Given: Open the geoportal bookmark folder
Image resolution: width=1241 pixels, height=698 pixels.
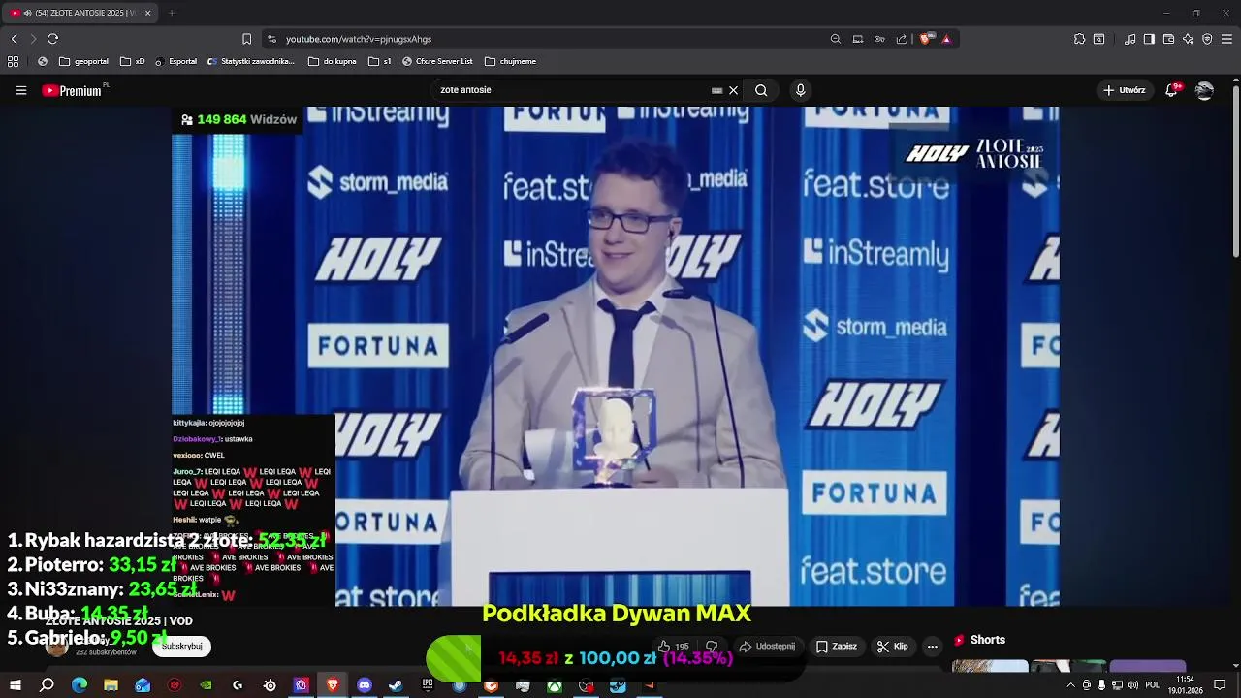Looking at the screenshot, I should [x=83, y=61].
